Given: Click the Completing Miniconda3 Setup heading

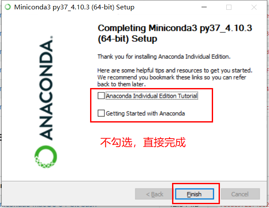Looking at the screenshot, I should click(175, 33).
